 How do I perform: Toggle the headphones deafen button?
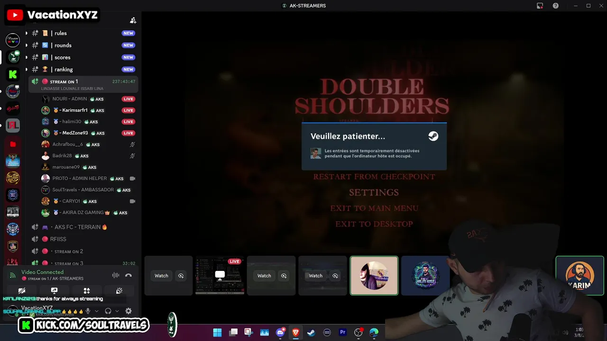(x=108, y=311)
